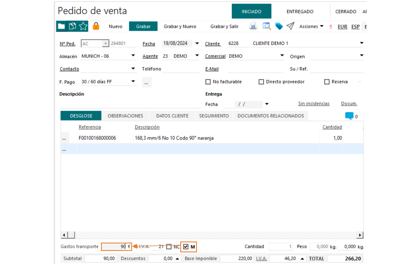Enable the No facturable checkbox
This screenshot has width=415, height=264.
pos(208,82)
